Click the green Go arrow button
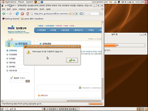 point(77,14)
